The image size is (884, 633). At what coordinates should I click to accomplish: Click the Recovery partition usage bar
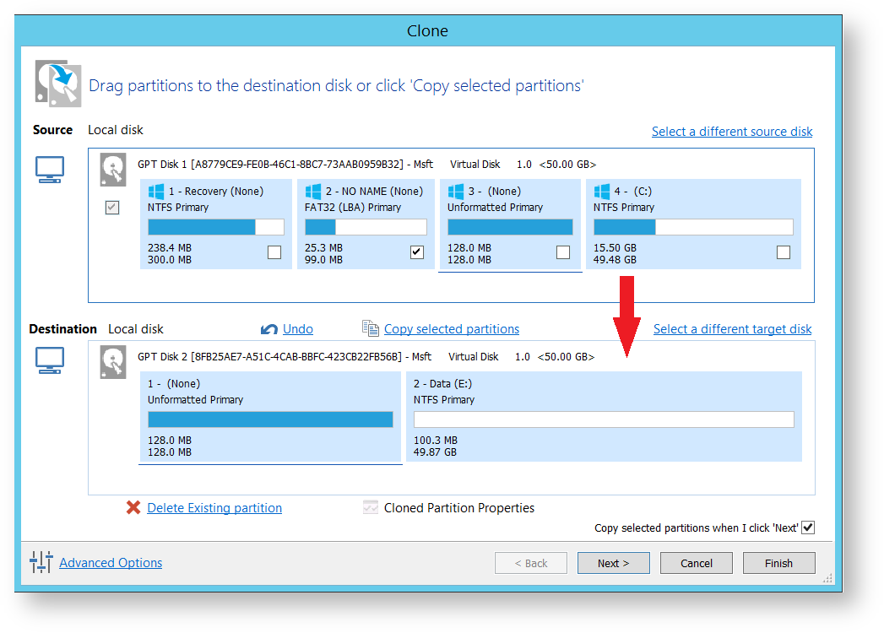coord(216,227)
